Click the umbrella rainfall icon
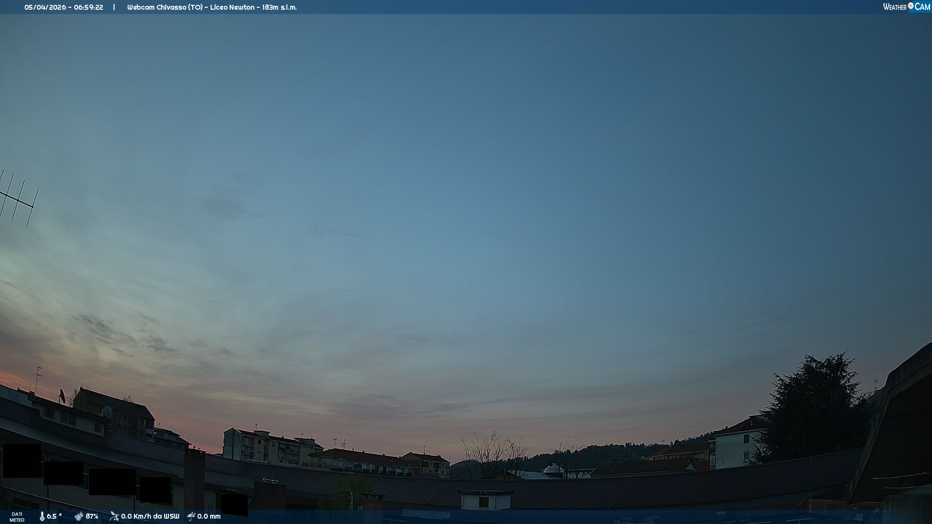Viewport: 932px width, 524px height. pos(191,516)
